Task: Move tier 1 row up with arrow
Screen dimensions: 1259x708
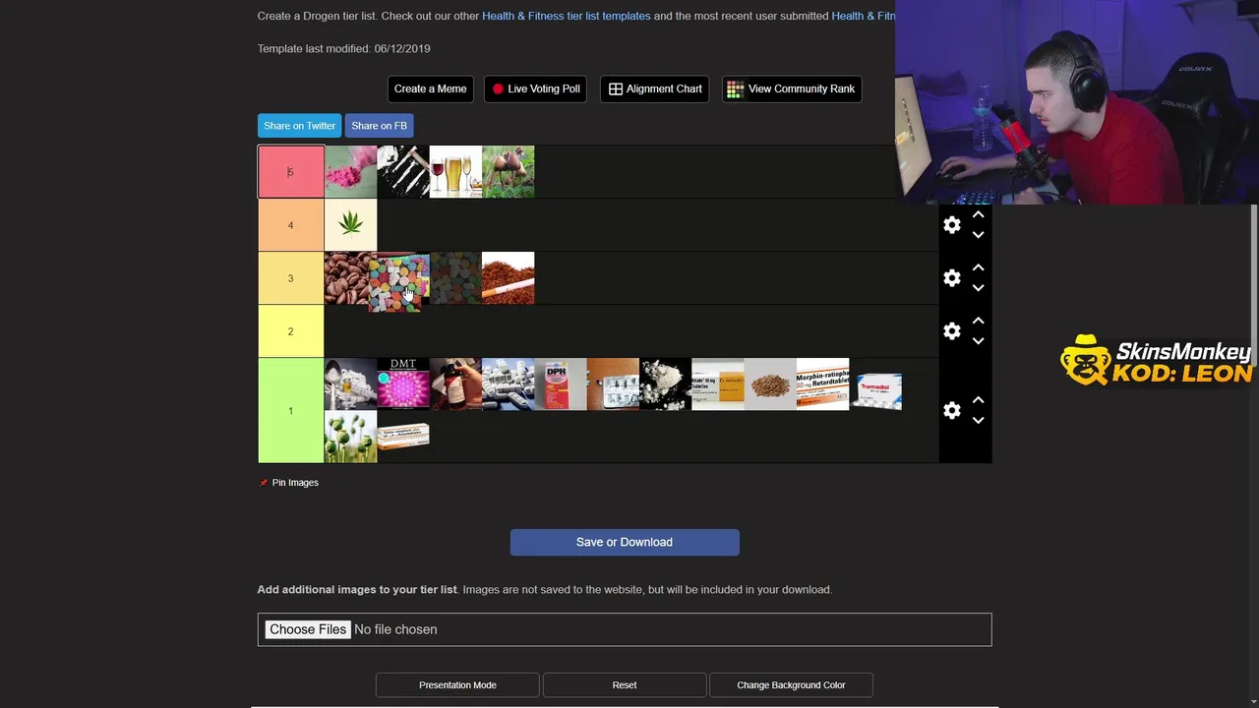Action: click(x=978, y=399)
